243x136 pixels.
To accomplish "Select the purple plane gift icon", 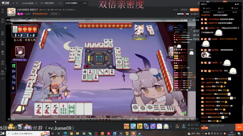I will pos(153,126).
